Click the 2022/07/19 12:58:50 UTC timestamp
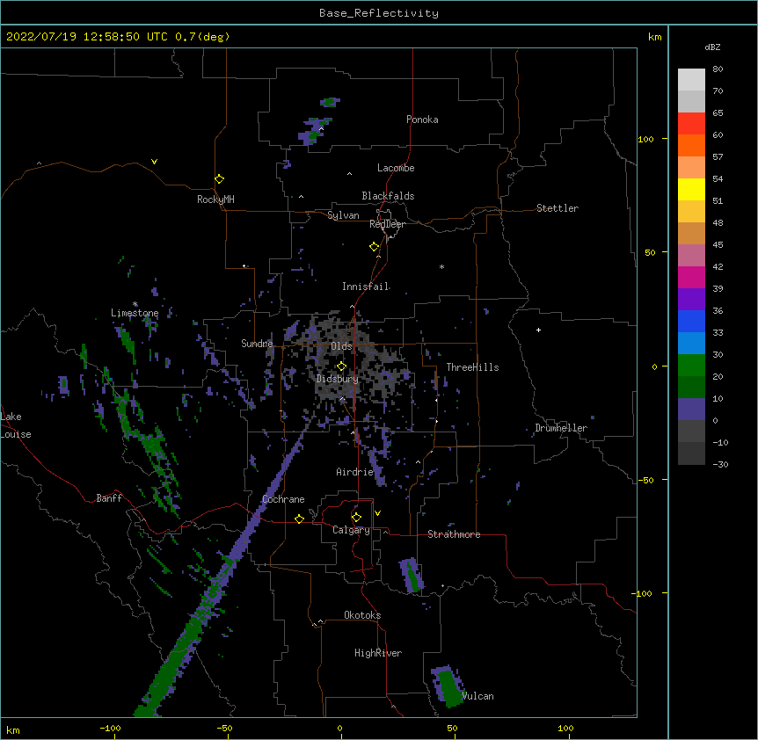758x740 pixels. pyautogui.click(x=87, y=37)
